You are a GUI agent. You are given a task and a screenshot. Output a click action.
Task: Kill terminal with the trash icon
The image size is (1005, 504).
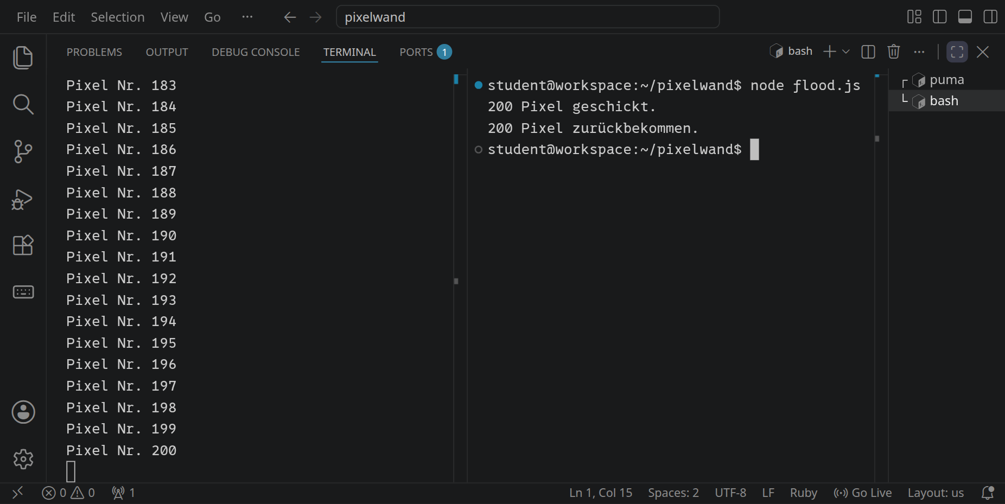tap(894, 52)
